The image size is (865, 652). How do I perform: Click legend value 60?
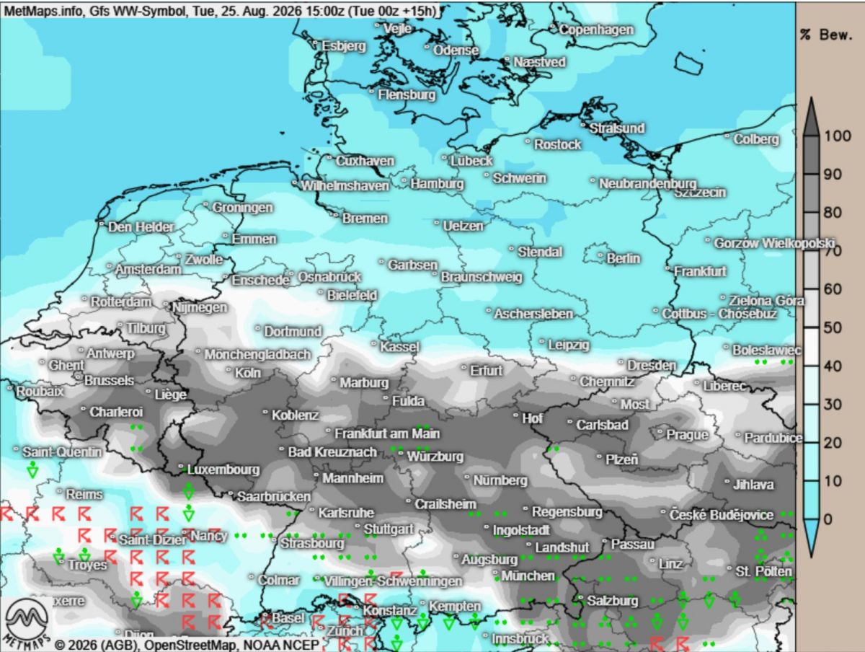832,289
